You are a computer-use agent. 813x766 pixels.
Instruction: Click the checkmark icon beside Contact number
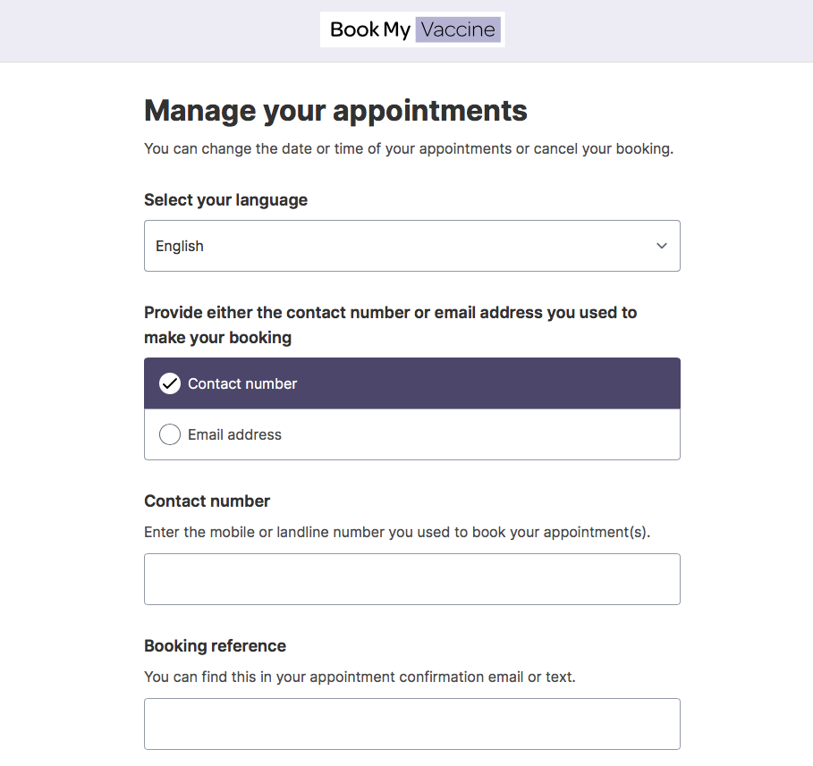tap(170, 383)
